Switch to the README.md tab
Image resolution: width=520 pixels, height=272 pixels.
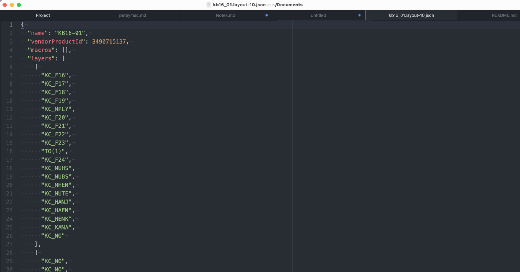(x=504, y=15)
